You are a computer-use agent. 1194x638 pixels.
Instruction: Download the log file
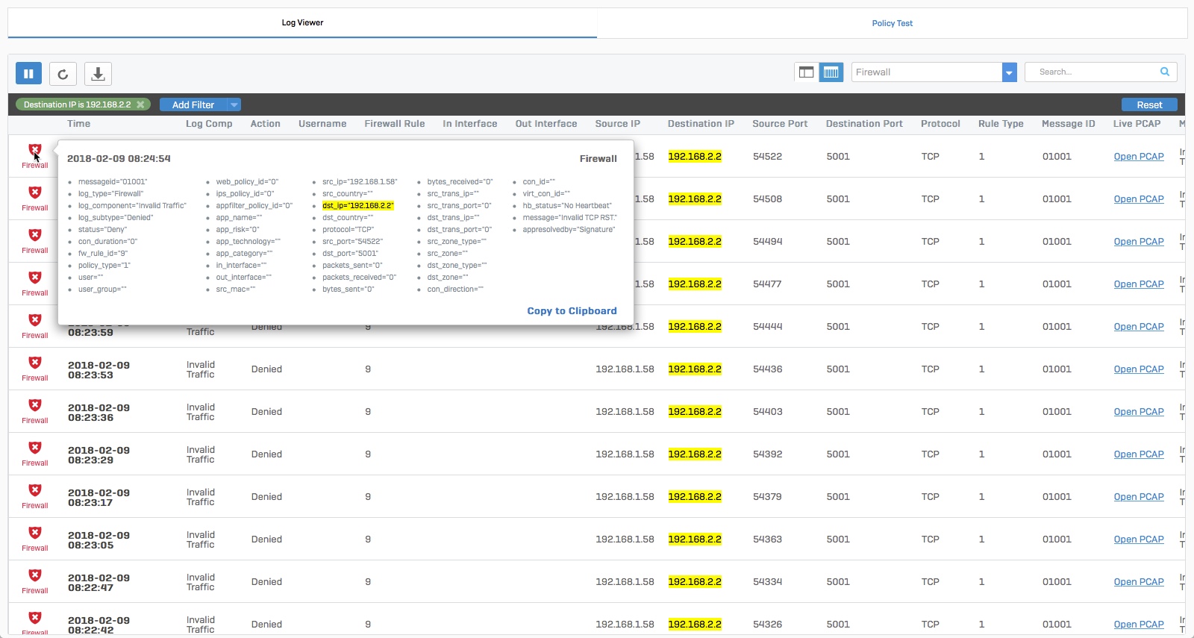98,73
